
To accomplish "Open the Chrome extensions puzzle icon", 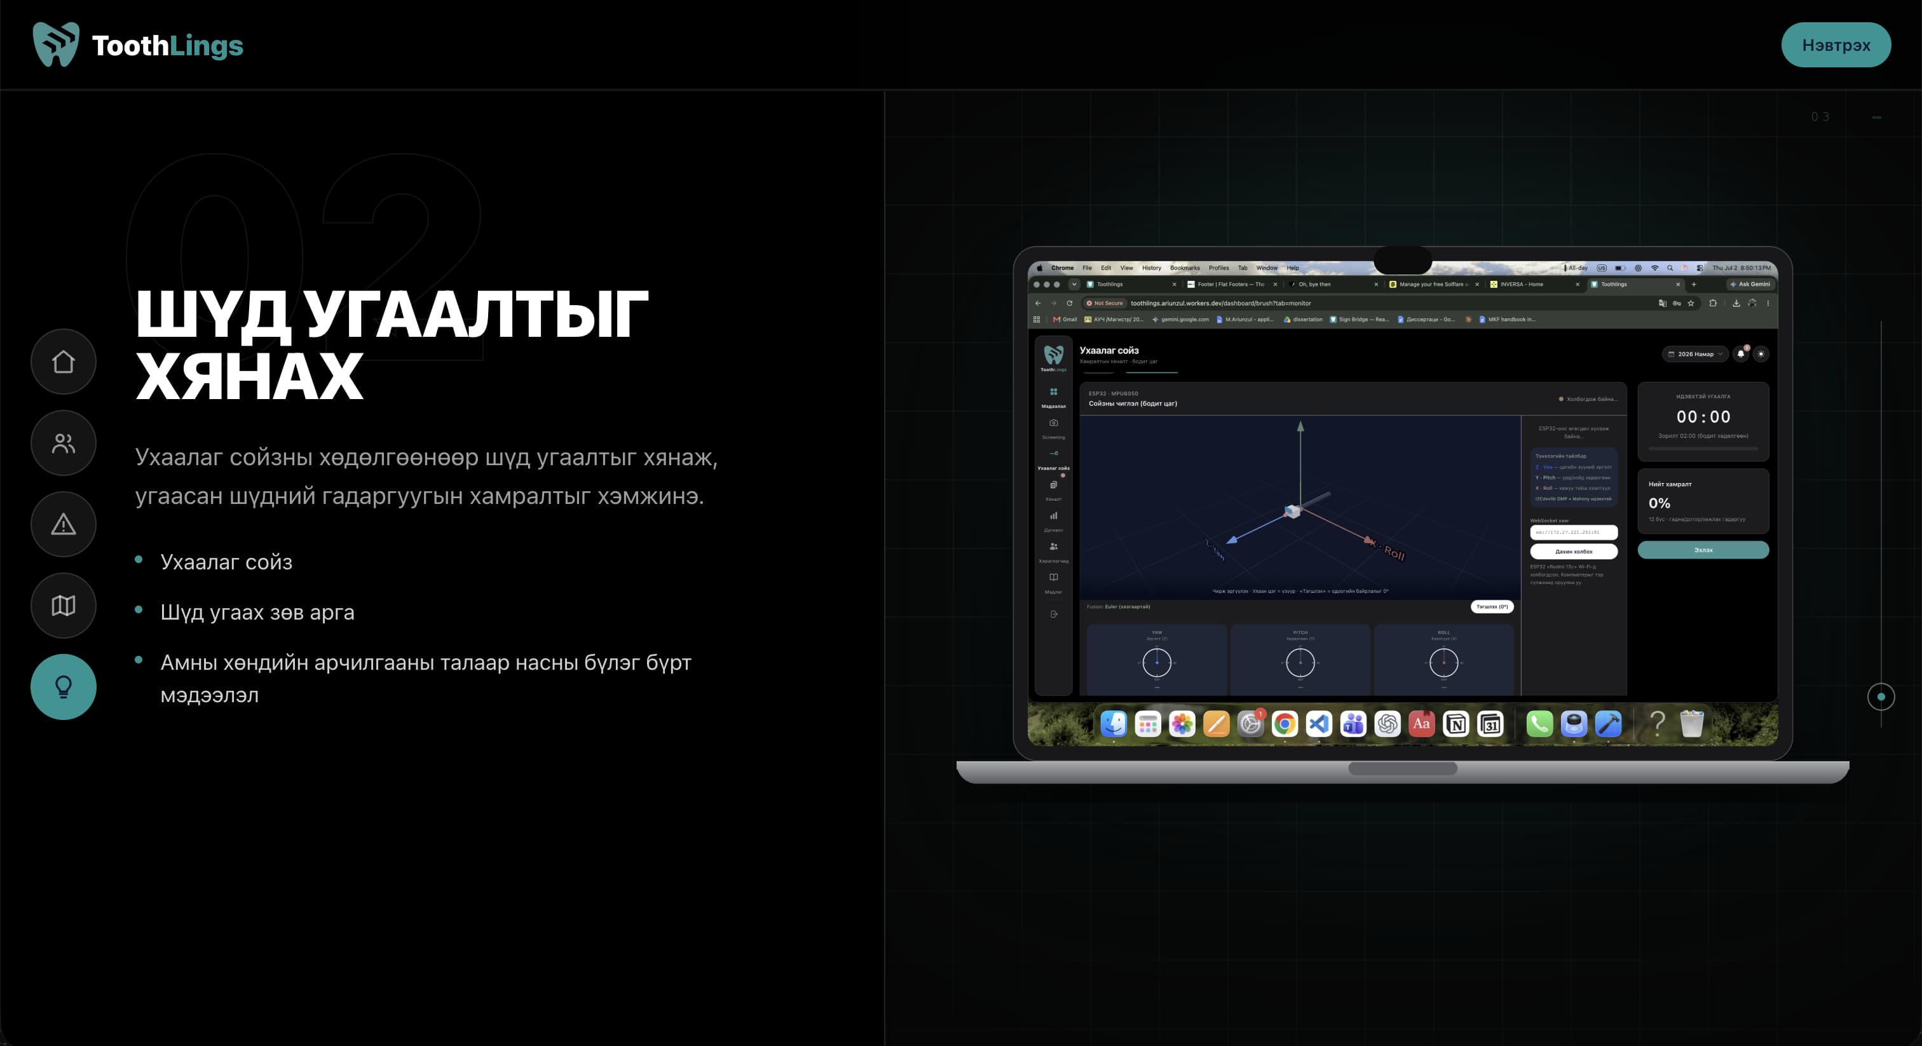I will pyautogui.click(x=1713, y=303).
